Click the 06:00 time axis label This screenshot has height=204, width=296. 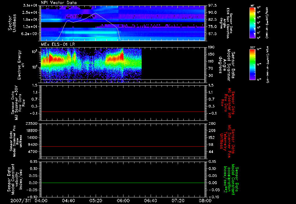click(123, 201)
